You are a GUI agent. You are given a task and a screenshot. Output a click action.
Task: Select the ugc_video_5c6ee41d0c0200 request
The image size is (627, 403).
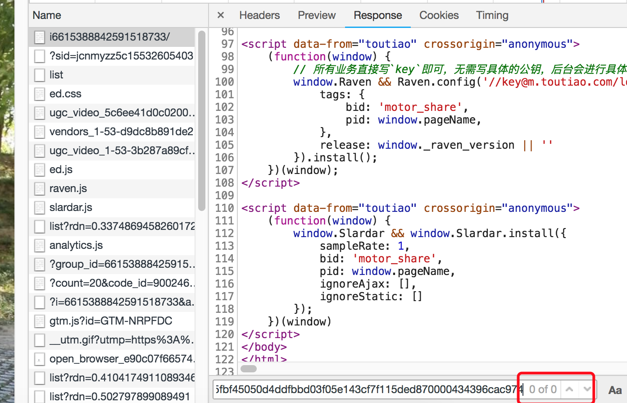coord(112,113)
